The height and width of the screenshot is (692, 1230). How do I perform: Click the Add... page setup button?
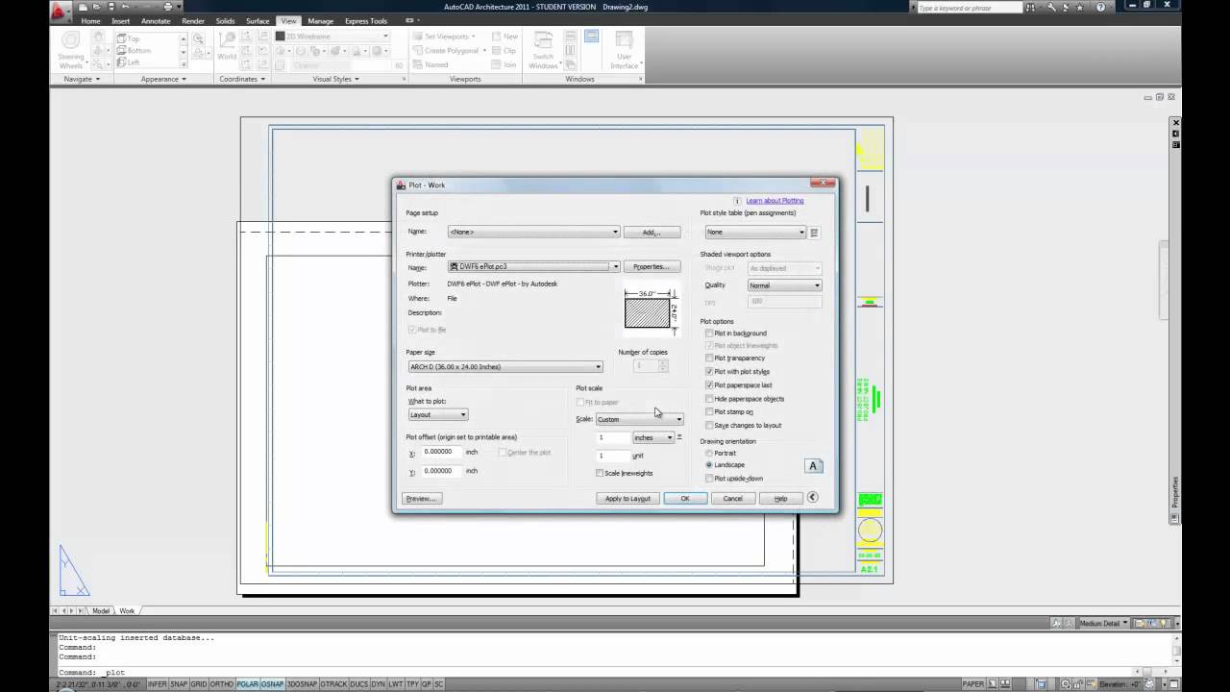(652, 233)
